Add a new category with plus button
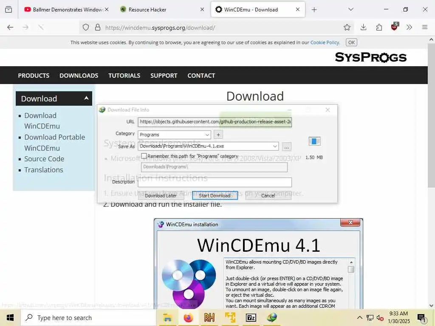The image size is (435, 326). pos(218,135)
